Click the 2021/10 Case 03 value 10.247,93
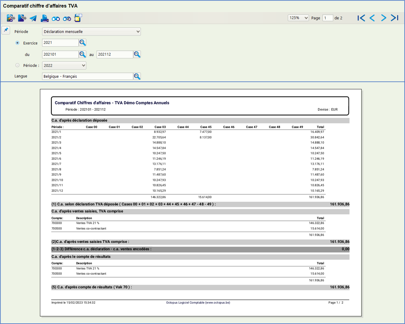 point(159,180)
